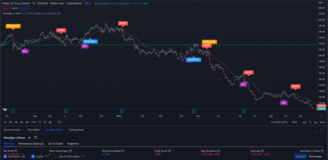Set range to 1M
Image resolution: width=328 pixels, height=160 pixels.
[x=16, y=122]
